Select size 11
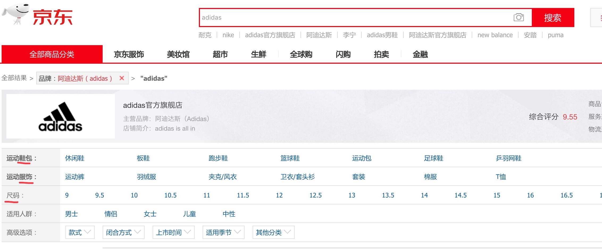 207,195
